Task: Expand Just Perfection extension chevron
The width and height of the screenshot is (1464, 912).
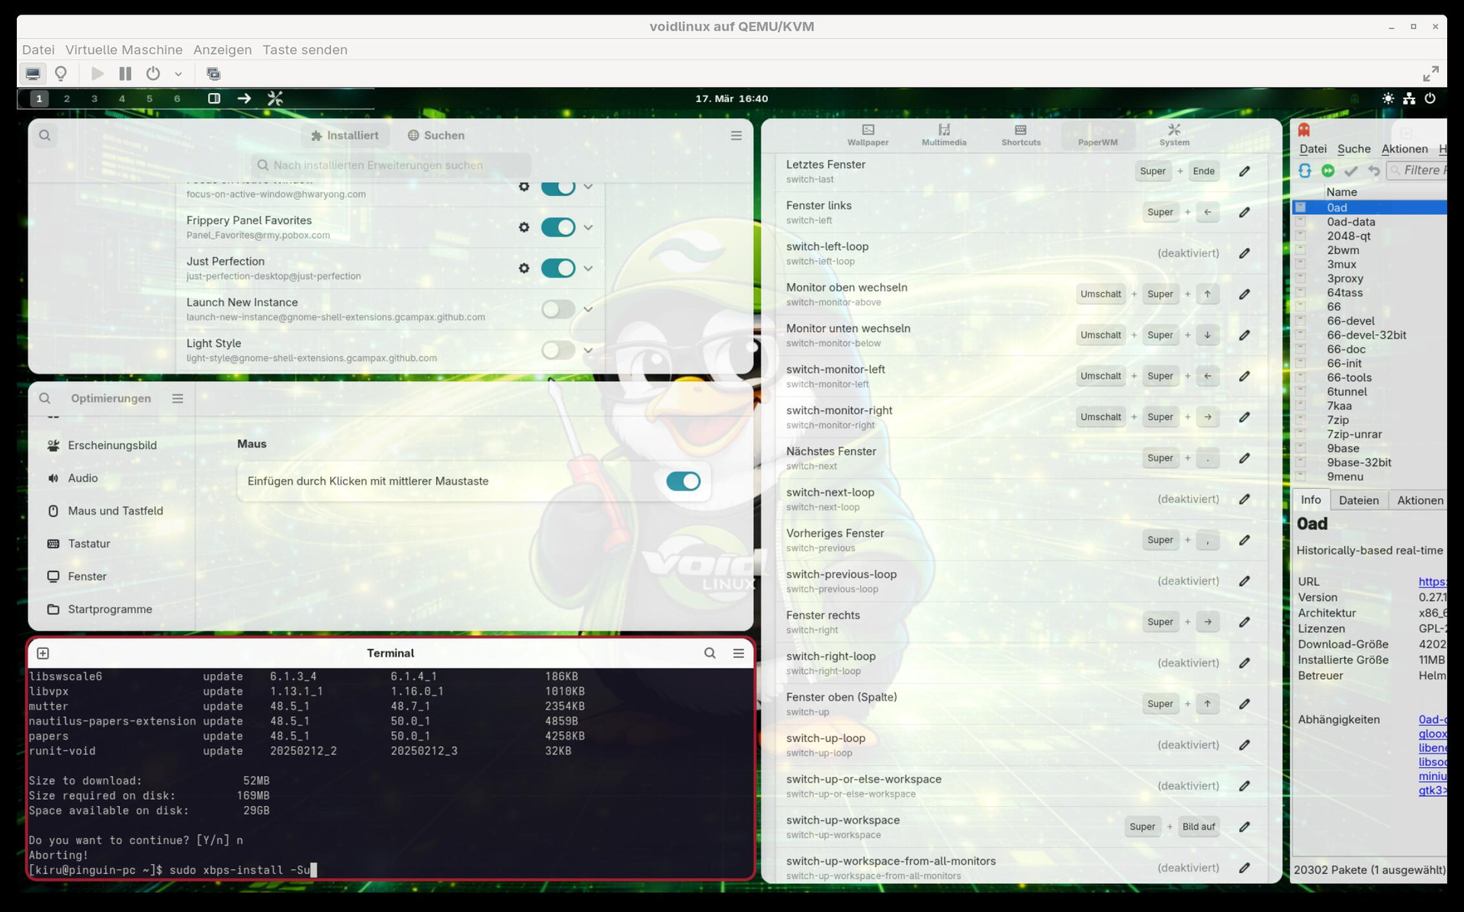Action: click(588, 268)
